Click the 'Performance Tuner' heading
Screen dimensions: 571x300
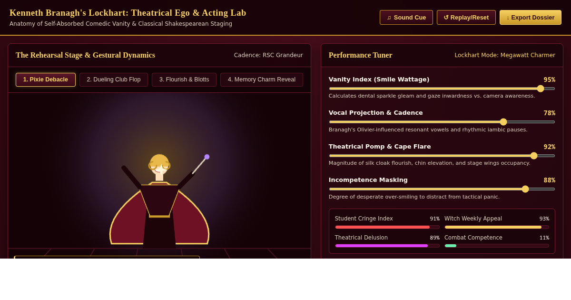pyautogui.click(x=361, y=55)
